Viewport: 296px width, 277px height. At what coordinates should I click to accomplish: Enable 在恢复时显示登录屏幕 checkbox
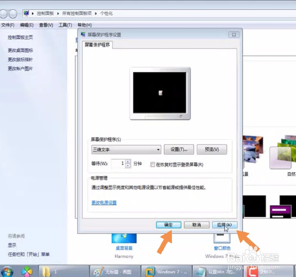pyautogui.click(x=152, y=165)
